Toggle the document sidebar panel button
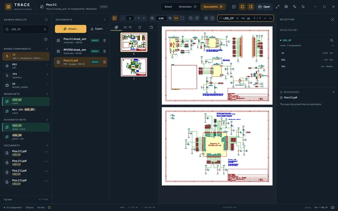Screen dimensions: 338x211 114,18
